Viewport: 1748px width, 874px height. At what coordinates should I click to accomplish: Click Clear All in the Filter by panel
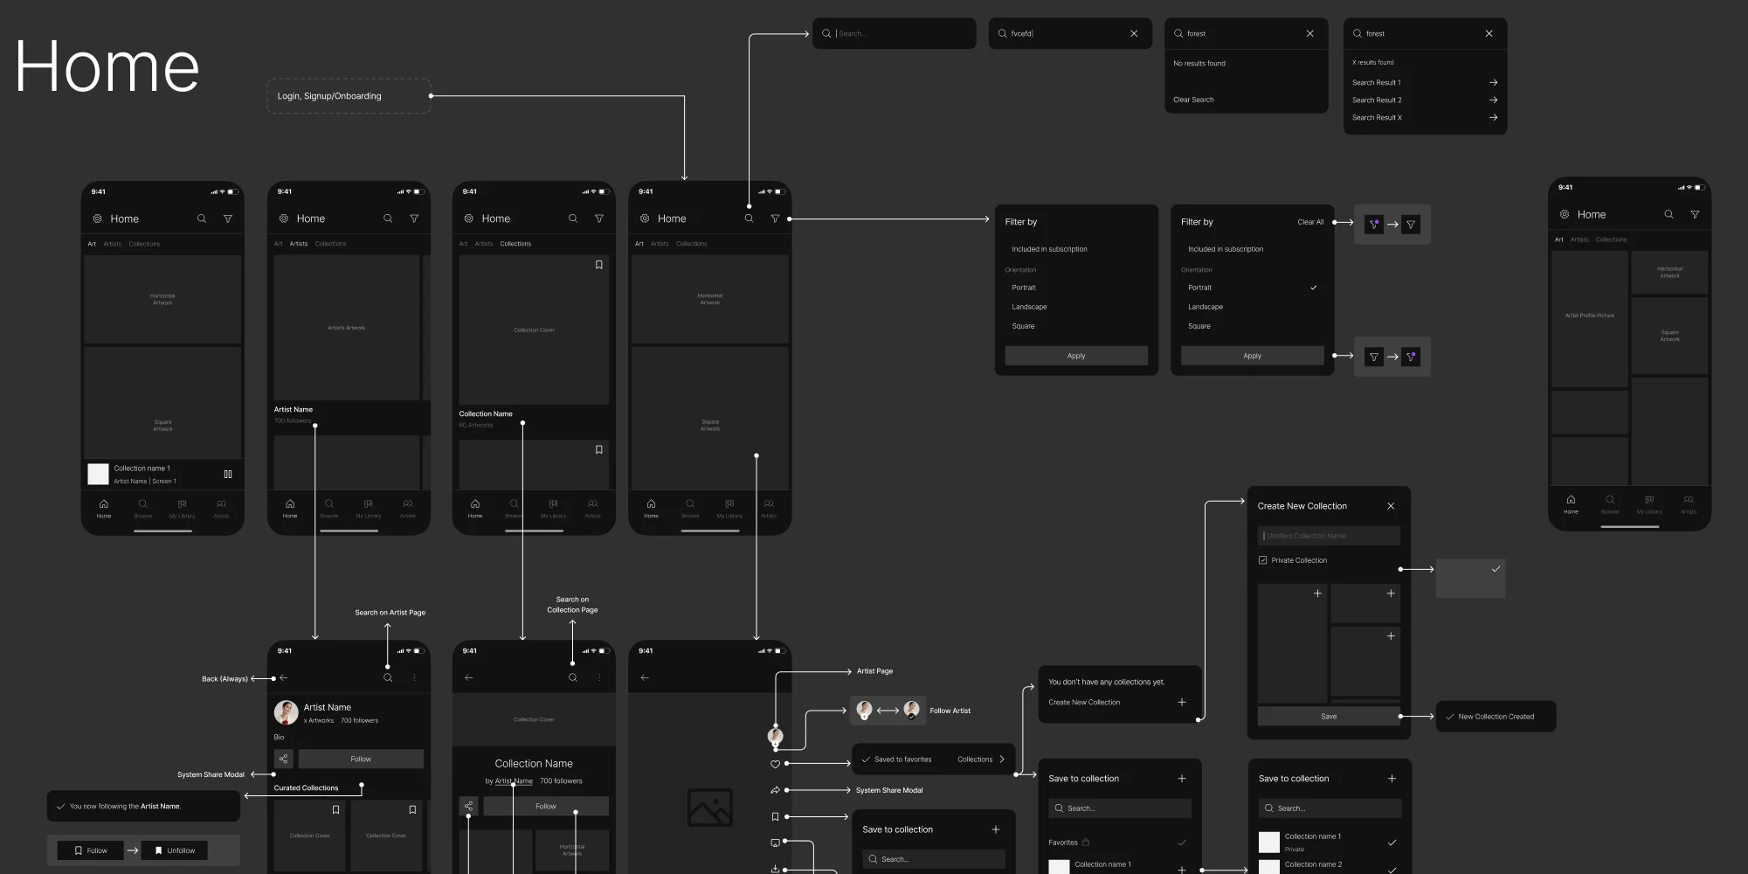pyautogui.click(x=1310, y=222)
